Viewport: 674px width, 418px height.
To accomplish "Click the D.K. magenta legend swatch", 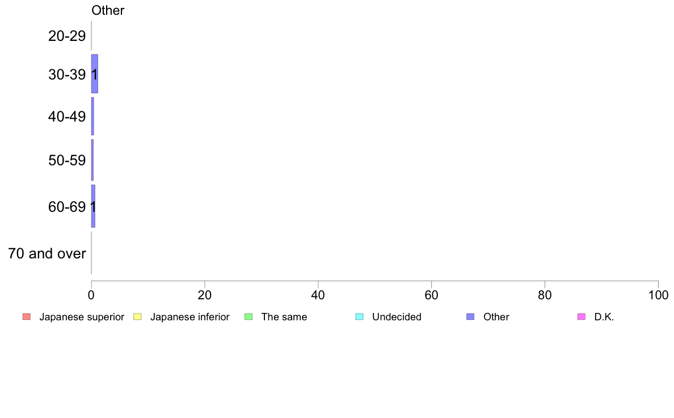I will (582, 317).
